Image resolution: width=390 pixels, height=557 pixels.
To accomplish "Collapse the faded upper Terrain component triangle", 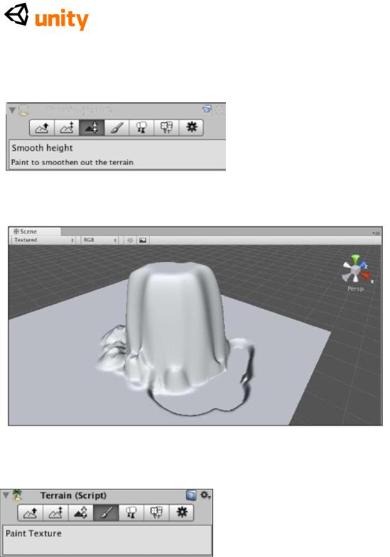I will pyautogui.click(x=13, y=111).
